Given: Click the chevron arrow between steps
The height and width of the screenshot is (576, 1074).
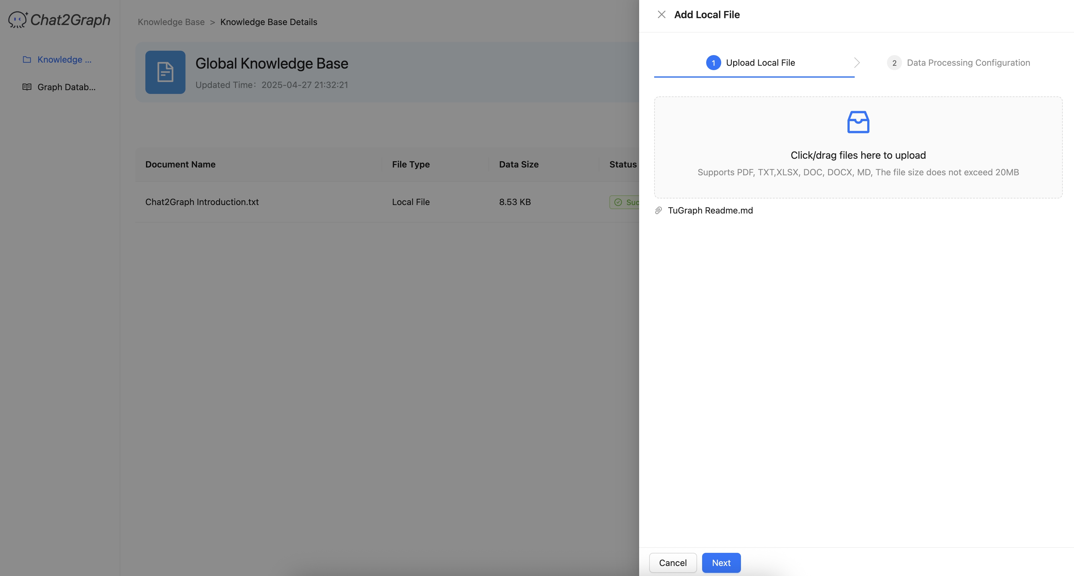Looking at the screenshot, I should (857, 63).
